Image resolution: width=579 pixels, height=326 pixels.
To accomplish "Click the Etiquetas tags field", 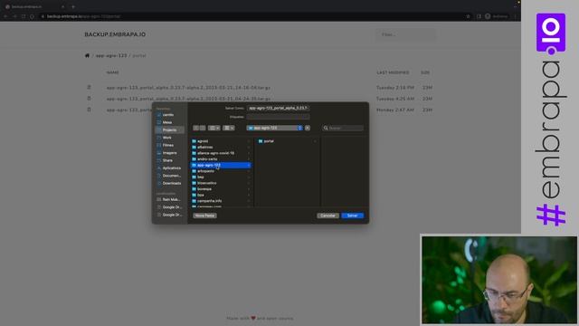I will point(278,117).
